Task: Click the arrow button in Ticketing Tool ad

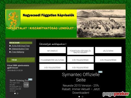Action: 26,85
